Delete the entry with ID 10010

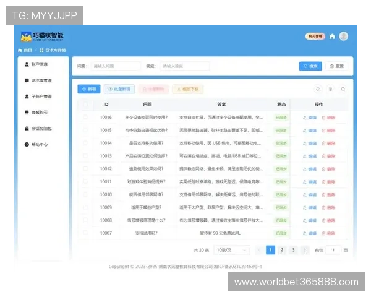328,195
